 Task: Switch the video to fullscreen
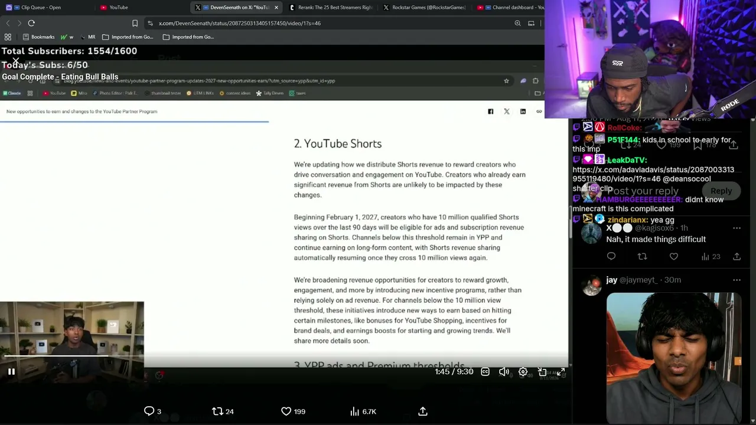point(561,372)
